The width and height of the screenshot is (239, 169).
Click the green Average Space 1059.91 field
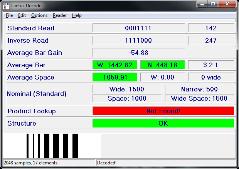pos(115,77)
